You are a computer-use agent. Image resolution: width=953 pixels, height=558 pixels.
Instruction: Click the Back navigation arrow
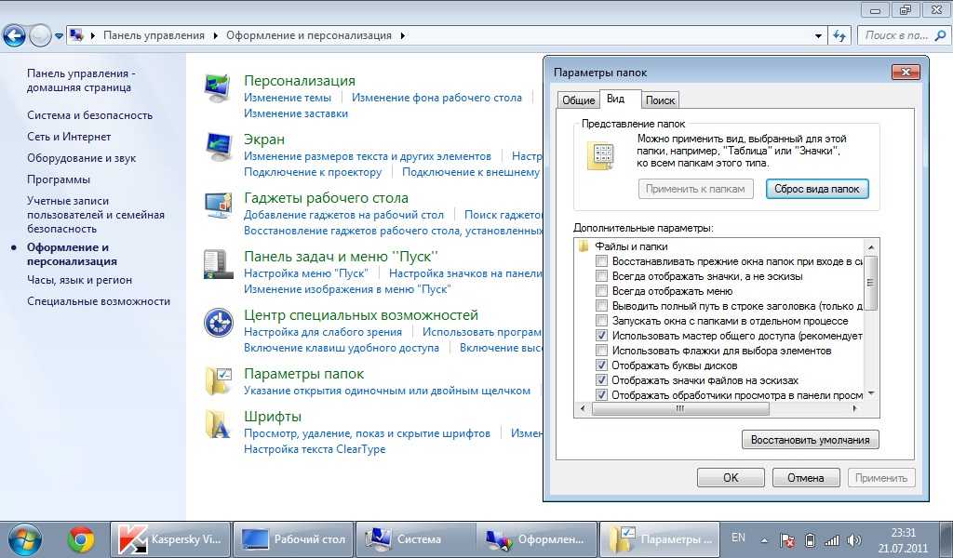click(14, 36)
